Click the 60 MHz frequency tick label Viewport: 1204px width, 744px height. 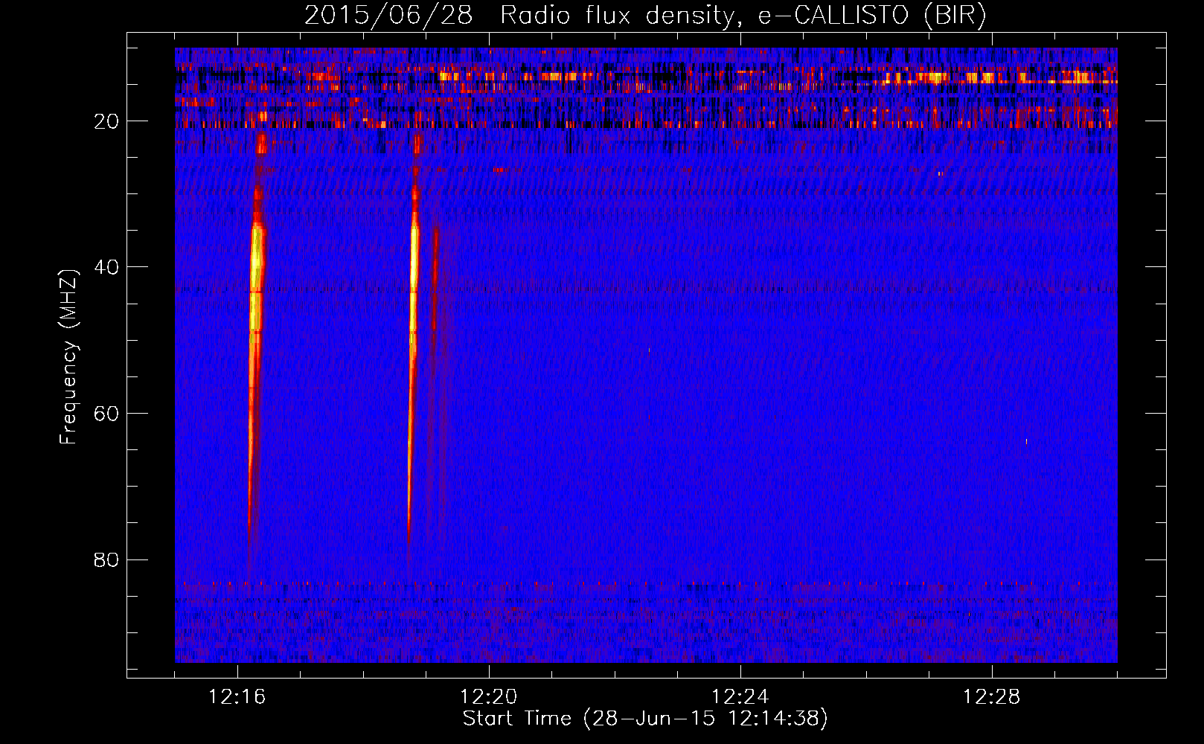(x=106, y=414)
